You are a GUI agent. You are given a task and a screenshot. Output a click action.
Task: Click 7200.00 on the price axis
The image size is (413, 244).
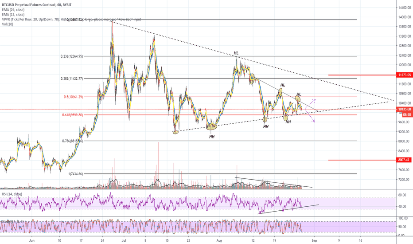point(404,180)
